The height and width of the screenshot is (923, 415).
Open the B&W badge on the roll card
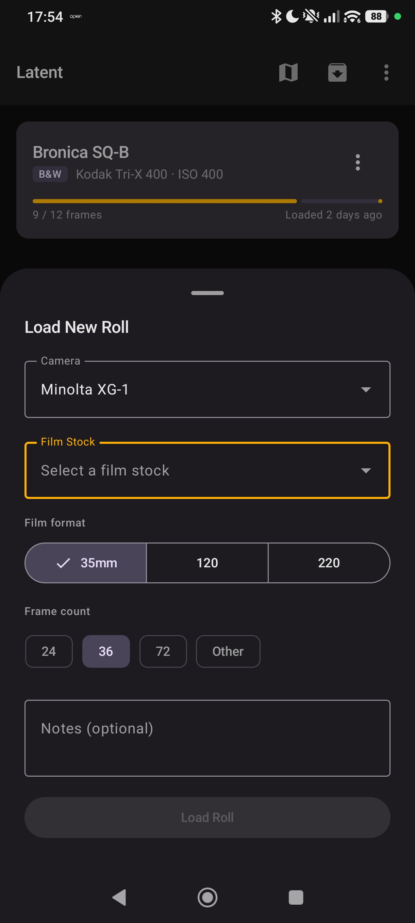[x=50, y=174]
